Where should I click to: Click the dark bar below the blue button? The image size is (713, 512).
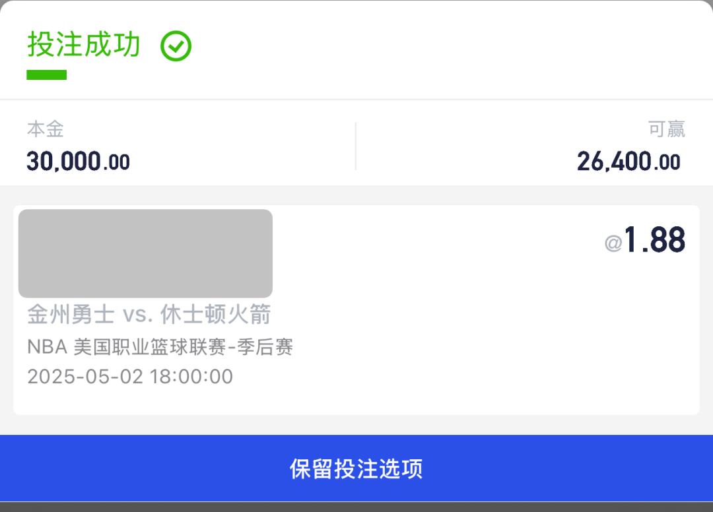click(356, 507)
